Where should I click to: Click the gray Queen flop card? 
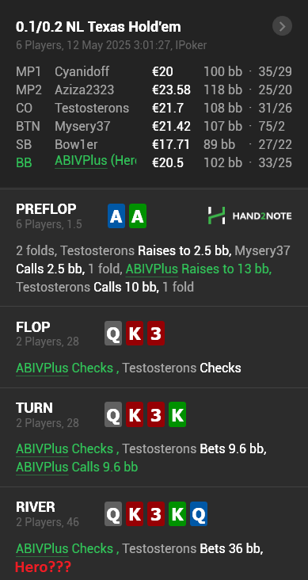[113, 334]
